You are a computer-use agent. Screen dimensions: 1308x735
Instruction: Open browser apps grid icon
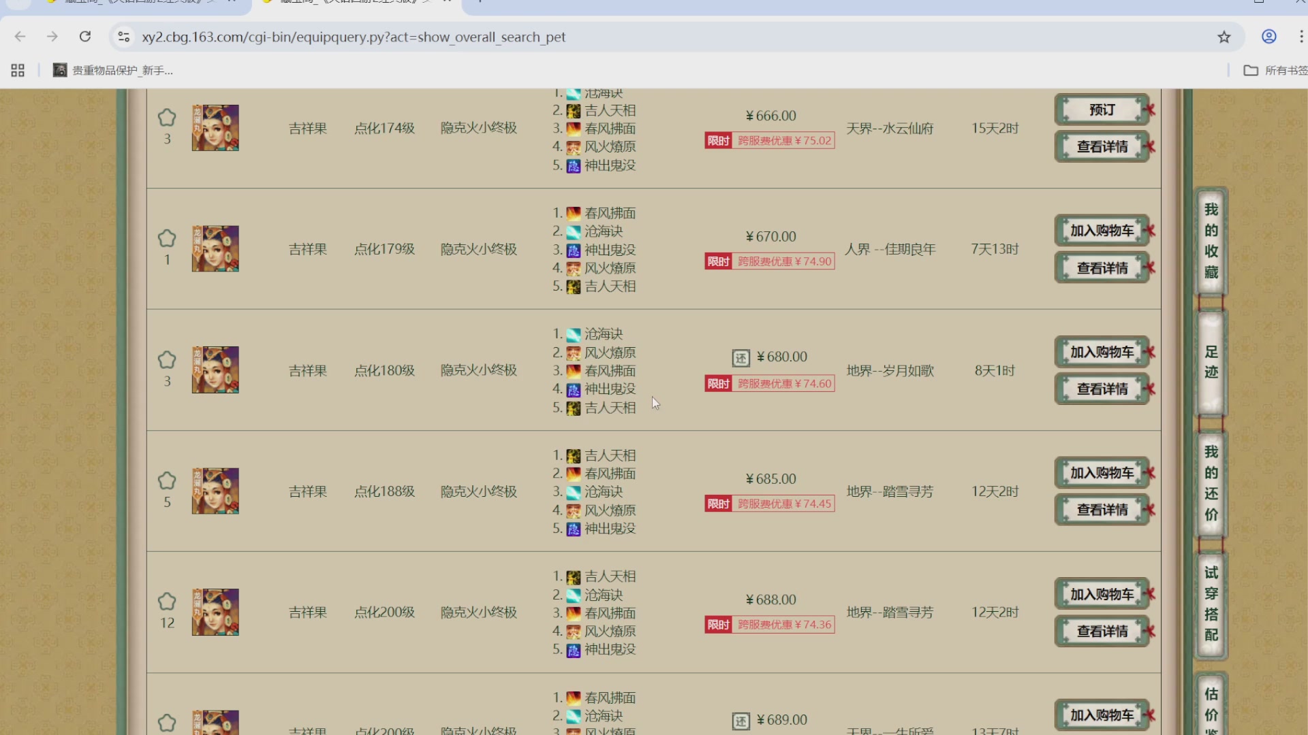pos(18,70)
